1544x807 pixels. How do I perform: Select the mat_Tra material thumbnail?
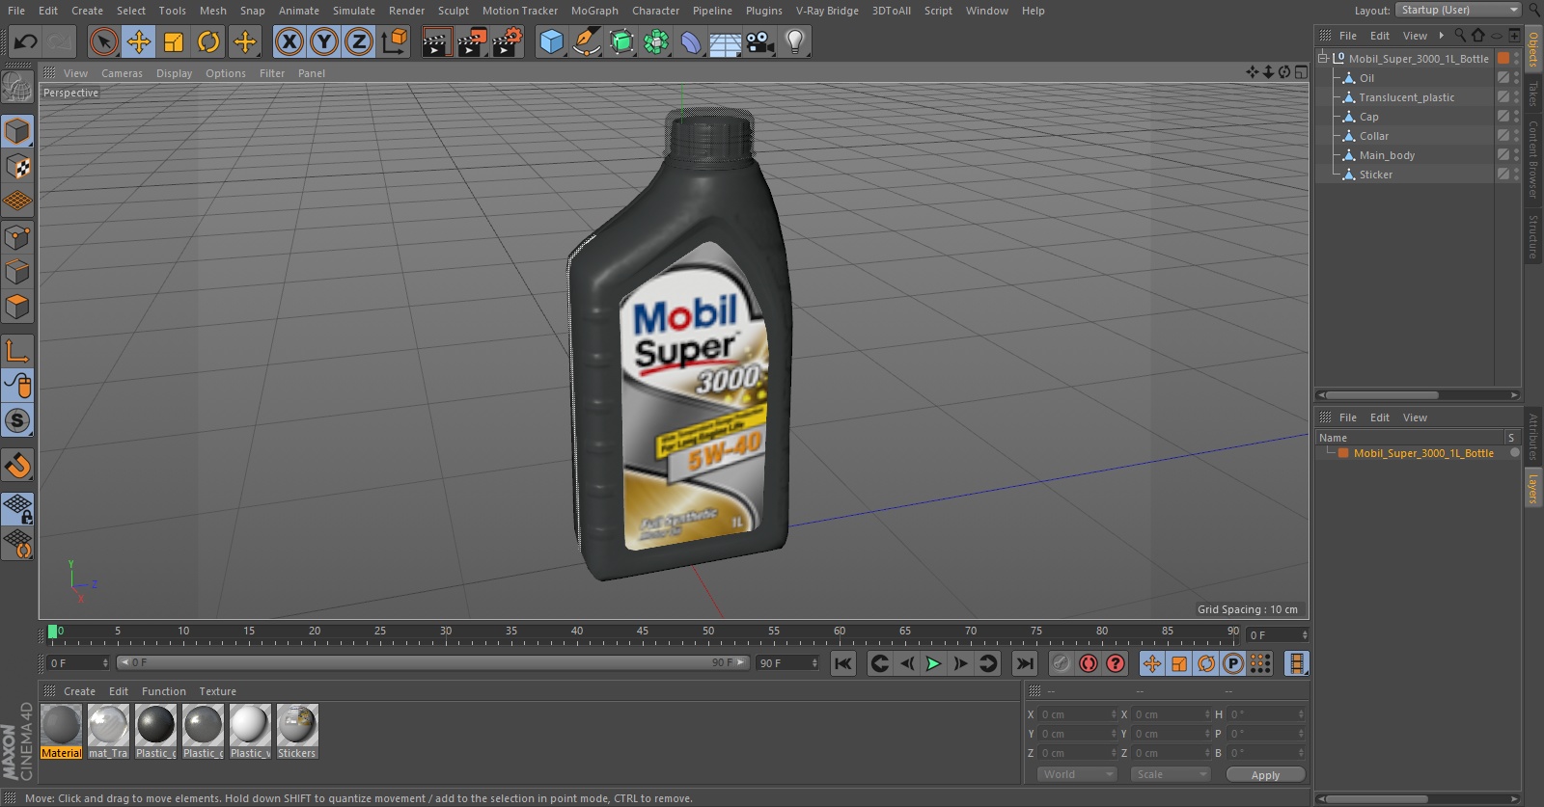pyautogui.click(x=108, y=732)
